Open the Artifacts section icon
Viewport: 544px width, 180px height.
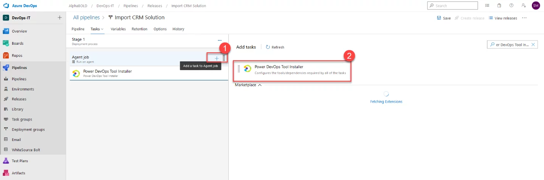point(6,173)
